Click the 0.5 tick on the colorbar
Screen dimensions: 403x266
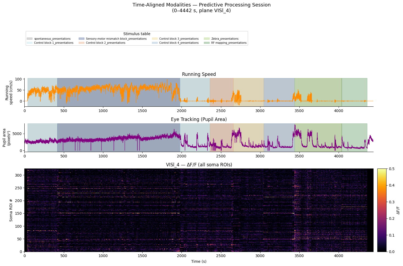coord(391,169)
